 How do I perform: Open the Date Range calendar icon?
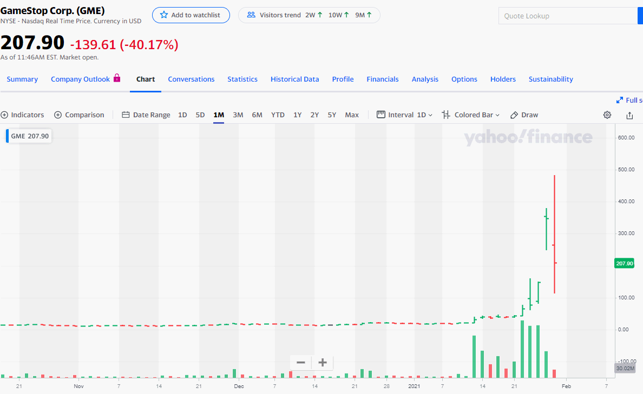[126, 115]
